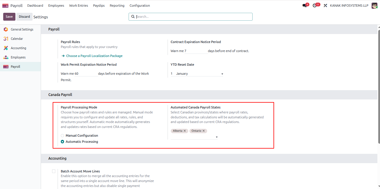Open the Work Entries menu
Image resolution: width=380 pixels, height=189 pixels.
tap(79, 6)
